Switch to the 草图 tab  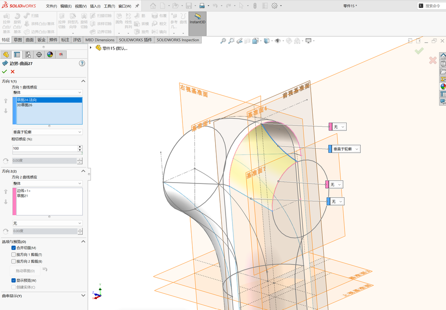17,40
